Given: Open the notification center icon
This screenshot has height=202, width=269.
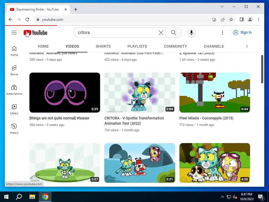Looking at the screenshot, I should (x=261, y=197).
